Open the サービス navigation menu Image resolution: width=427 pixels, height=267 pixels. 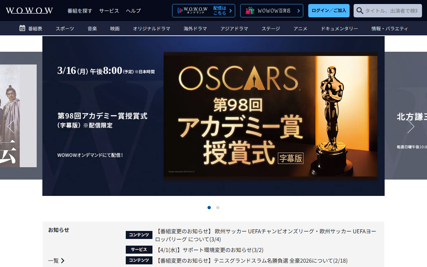(x=108, y=10)
